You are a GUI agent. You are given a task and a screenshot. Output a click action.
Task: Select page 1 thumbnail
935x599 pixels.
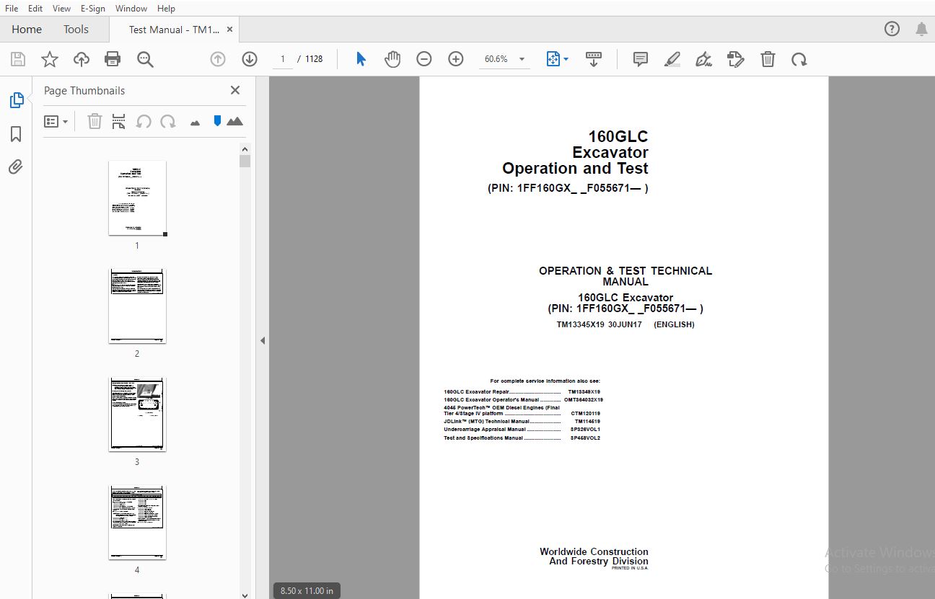pos(137,198)
